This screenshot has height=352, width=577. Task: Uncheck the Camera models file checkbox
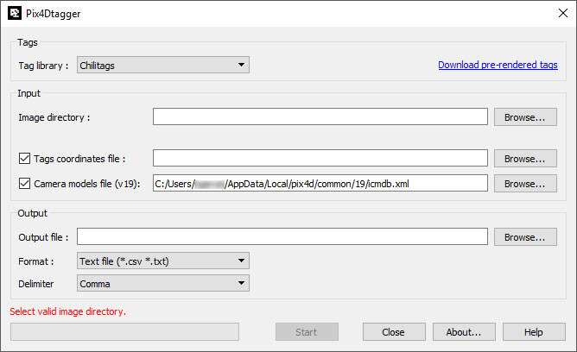[24, 184]
